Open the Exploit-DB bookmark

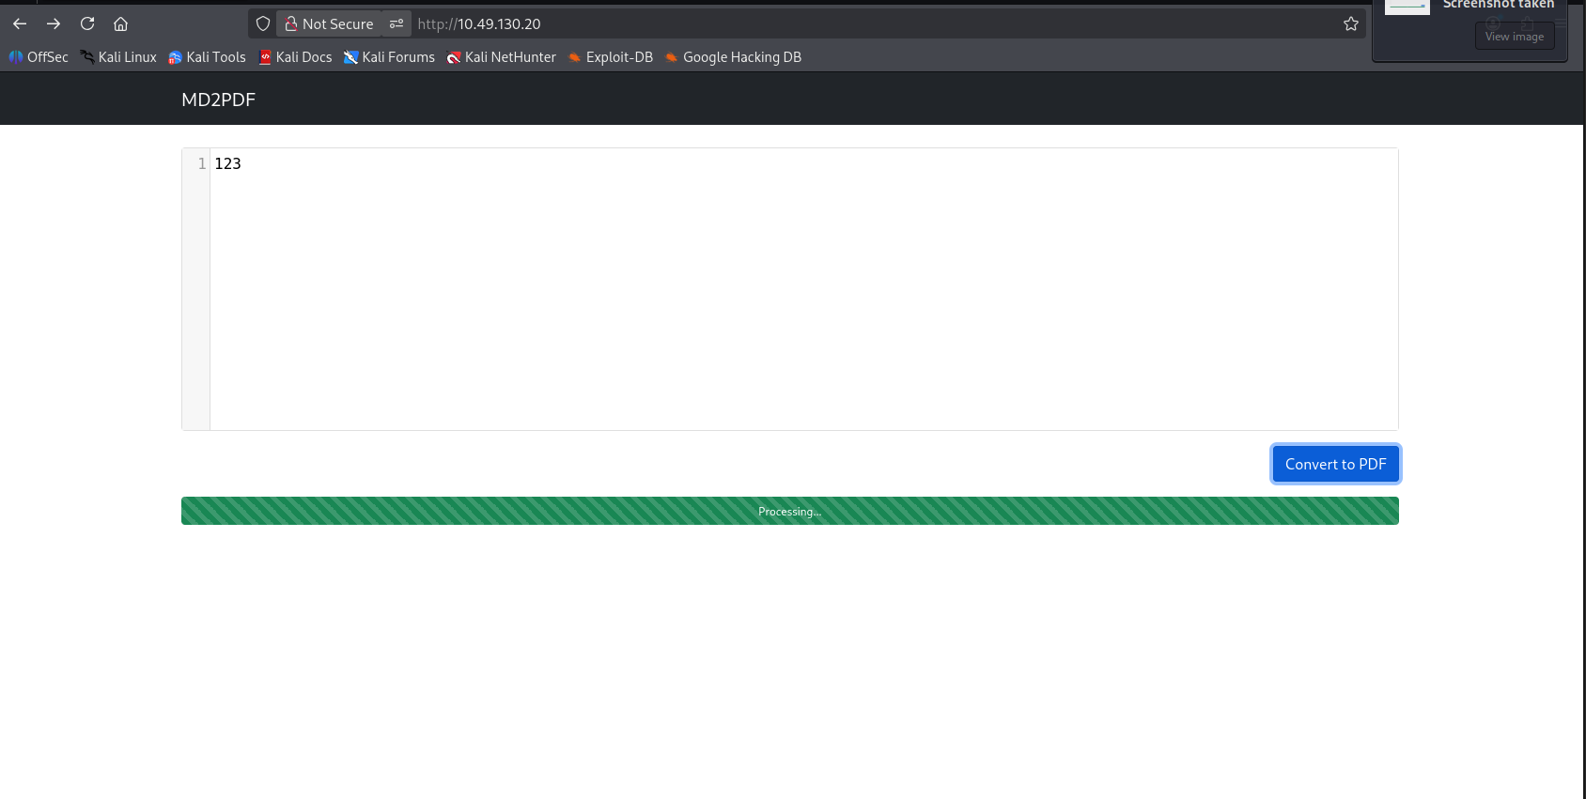611,57
